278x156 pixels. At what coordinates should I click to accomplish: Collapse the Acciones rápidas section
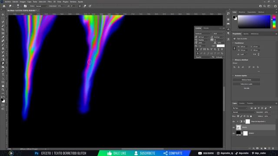coord(233,76)
